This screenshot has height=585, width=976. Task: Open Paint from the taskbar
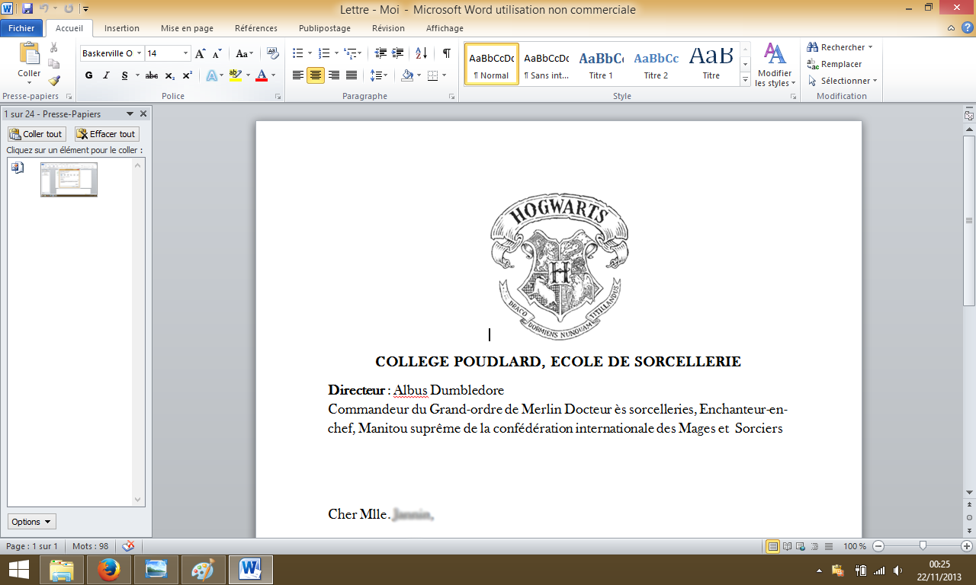(204, 570)
